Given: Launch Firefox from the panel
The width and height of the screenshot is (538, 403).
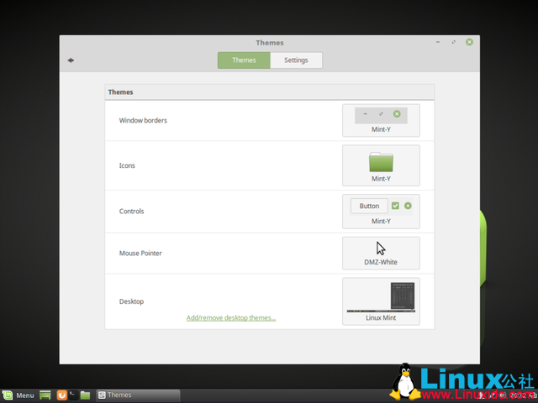Looking at the screenshot, I should [61, 395].
